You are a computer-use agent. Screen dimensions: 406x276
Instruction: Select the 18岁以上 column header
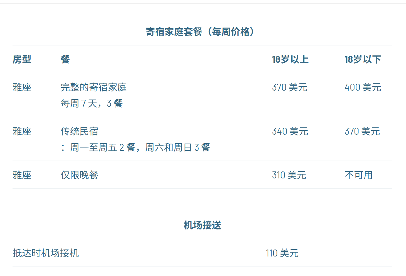(290, 59)
